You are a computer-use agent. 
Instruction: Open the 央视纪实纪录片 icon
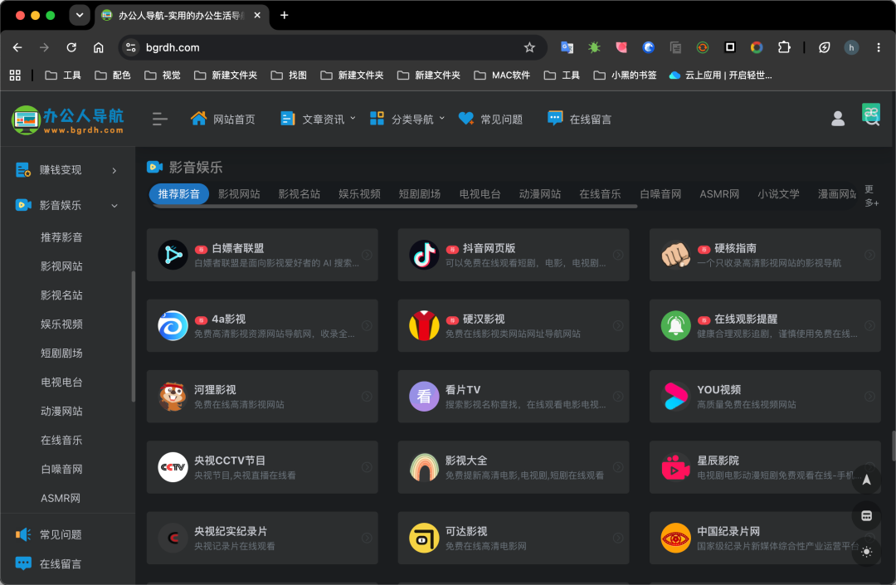click(173, 539)
